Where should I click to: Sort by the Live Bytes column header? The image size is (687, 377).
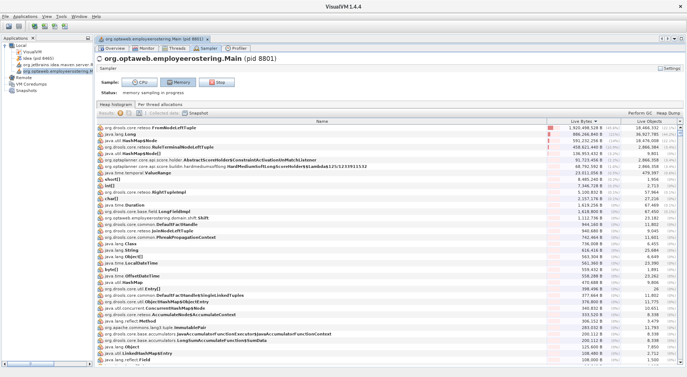point(584,121)
